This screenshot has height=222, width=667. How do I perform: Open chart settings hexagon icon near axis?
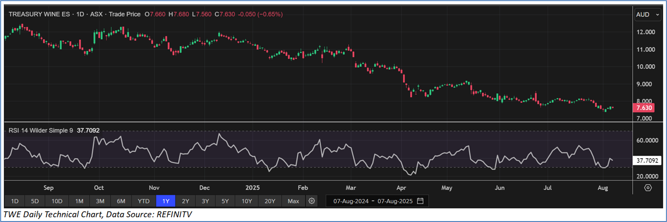pyautogui.click(x=648, y=188)
